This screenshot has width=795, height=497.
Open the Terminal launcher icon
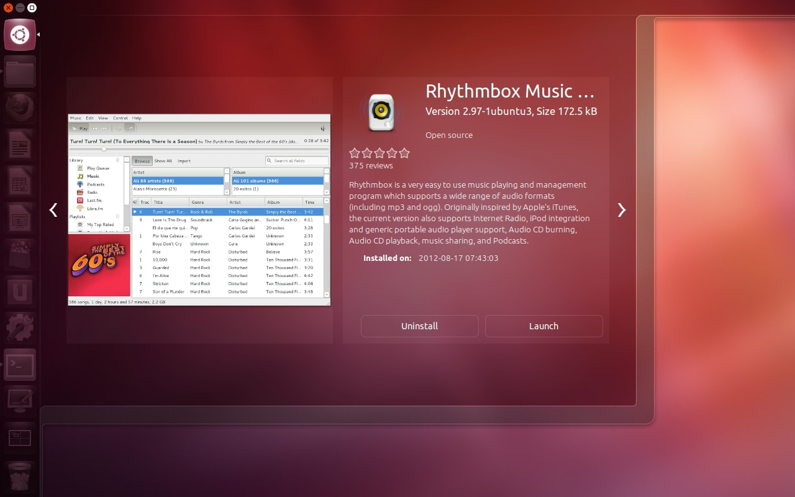pos(20,365)
